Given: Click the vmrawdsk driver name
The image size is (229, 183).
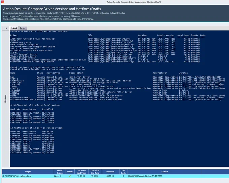Looking at the screenshot, I should (15, 90).
